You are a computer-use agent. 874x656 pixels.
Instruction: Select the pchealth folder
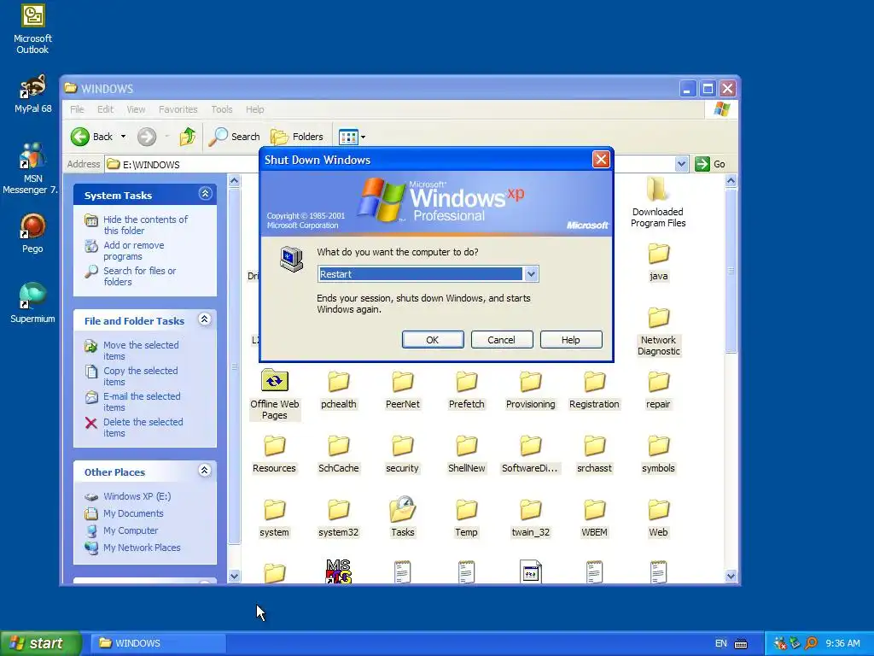click(338, 389)
